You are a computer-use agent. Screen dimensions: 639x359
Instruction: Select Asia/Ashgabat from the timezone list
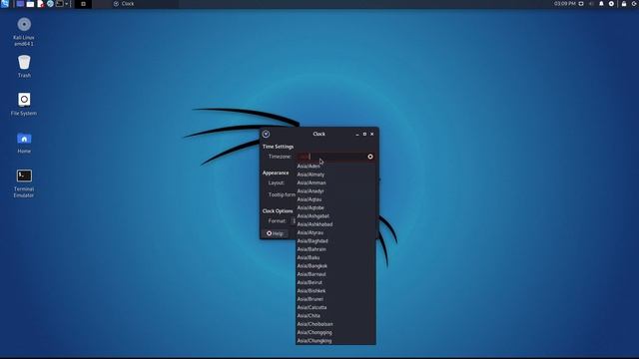(x=335, y=216)
